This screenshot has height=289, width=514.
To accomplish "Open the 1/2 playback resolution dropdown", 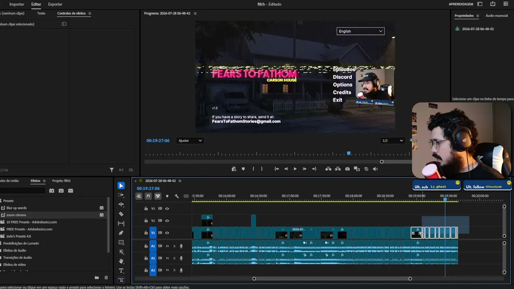I will [392, 140].
